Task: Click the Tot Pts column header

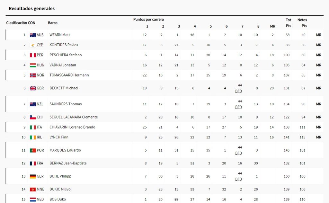Action: pos(289,23)
